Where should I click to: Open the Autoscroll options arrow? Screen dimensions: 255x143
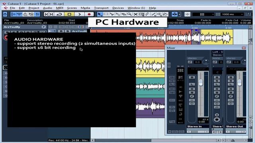click(x=180, y=14)
